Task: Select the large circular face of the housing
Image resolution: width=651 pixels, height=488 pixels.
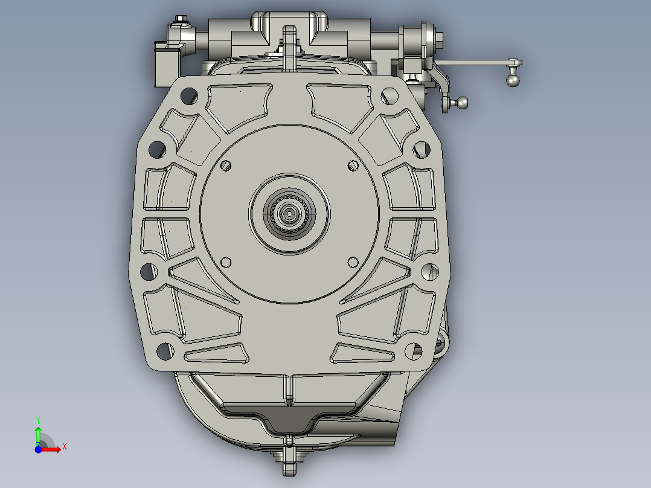Action: click(289, 214)
